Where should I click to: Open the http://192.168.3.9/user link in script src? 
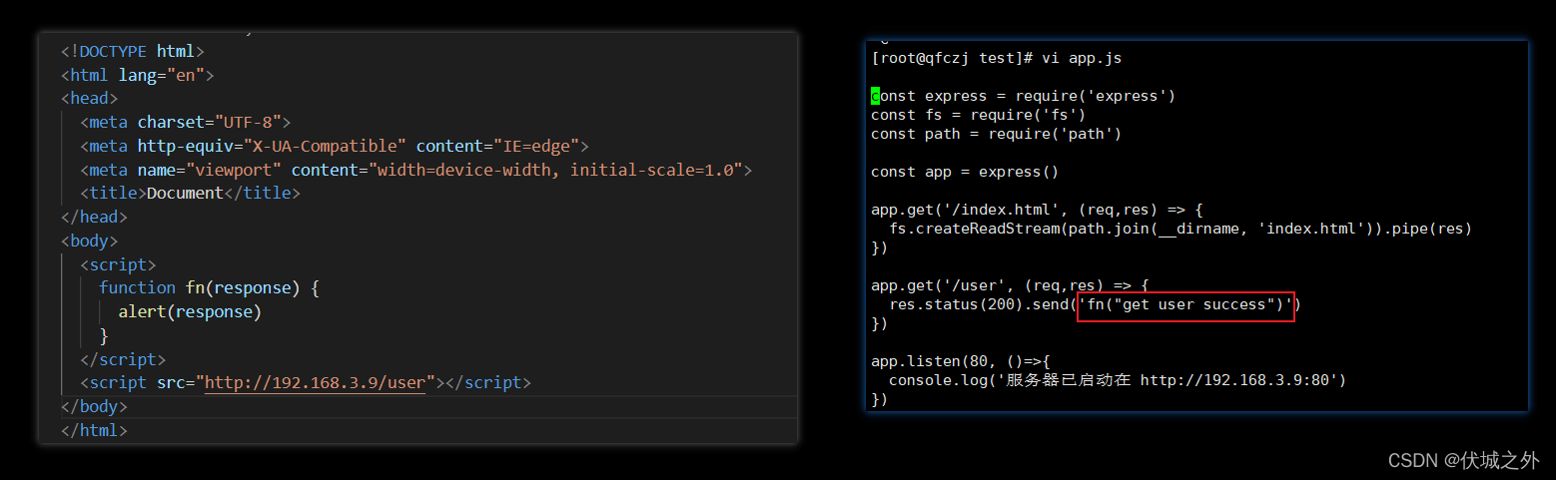(316, 383)
